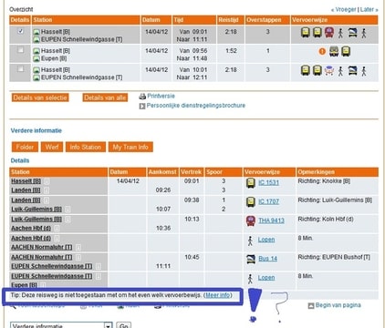
Task: Open Luik-Guillemins [B] arrival station link
Action: pyautogui.click(x=36, y=210)
